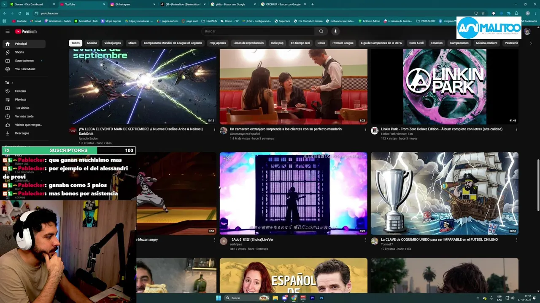Viewport: 540px width, 303px height.
Task: Select the Premier League chip
Action: (x=343, y=43)
